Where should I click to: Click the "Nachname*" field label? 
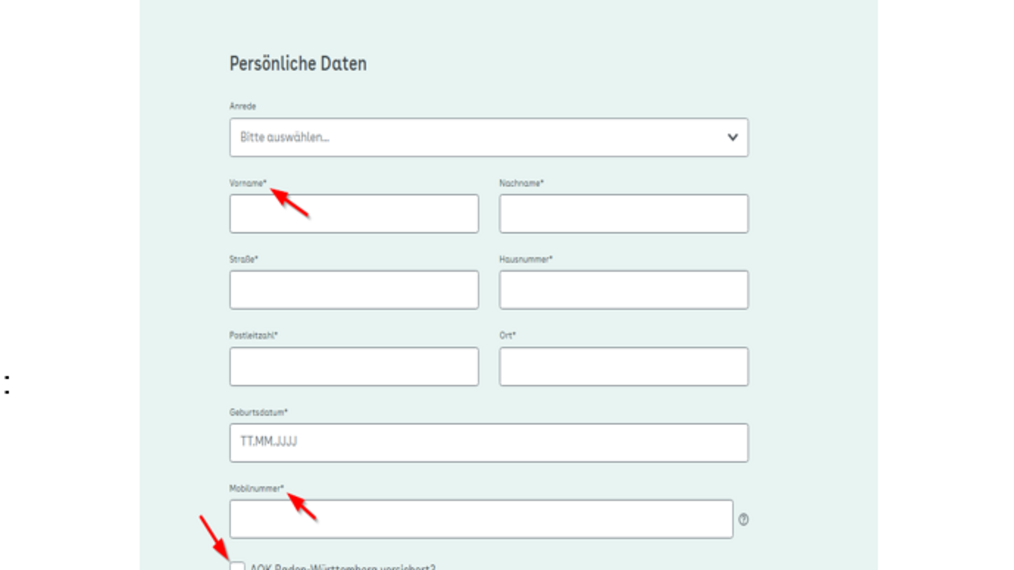pyautogui.click(x=521, y=183)
